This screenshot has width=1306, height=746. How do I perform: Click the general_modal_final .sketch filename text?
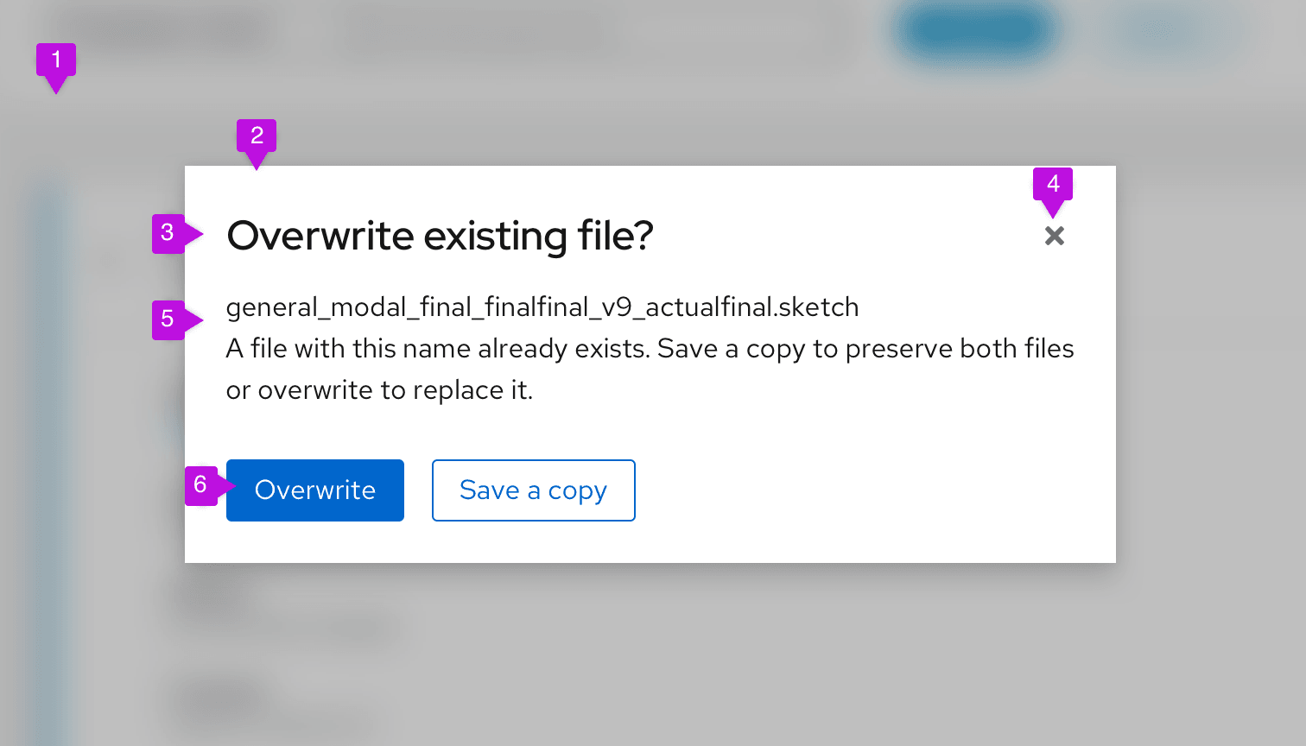pos(542,307)
